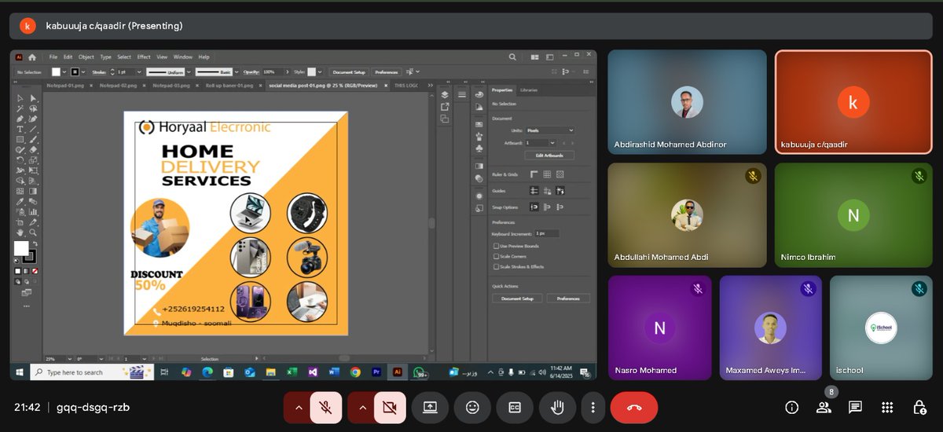The width and height of the screenshot is (943, 432).
Task: Toggle camera off button in meeting bar
Action: click(x=389, y=407)
